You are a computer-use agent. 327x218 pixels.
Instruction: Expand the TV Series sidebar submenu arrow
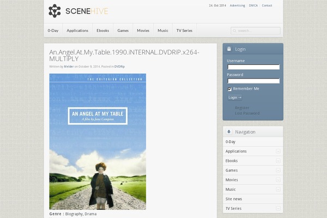point(278,208)
